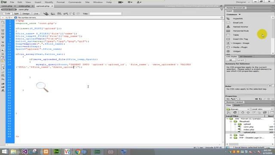275x155 pixels.
Task: Click the File management toolbar icon
Action: (59, 13)
